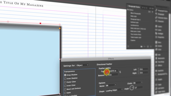Viewport: 171px width, 96px height.
Task: Select Caption in Paragraph Styles list
Action: point(133,40)
